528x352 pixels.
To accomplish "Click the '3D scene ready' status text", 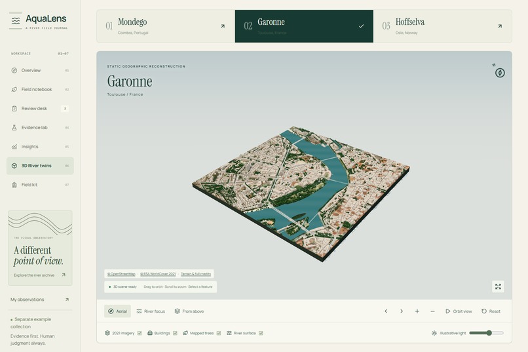I will point(125,286).
